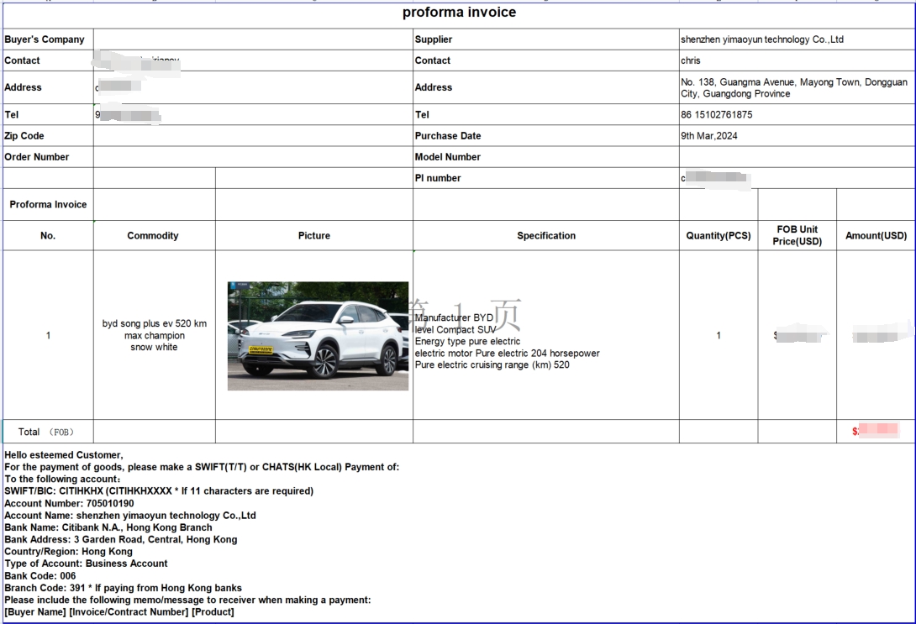Image resolution: width=916 pixels, height=624 pixels.
Task: Click the red total amount cell
Action: point(876,432)
